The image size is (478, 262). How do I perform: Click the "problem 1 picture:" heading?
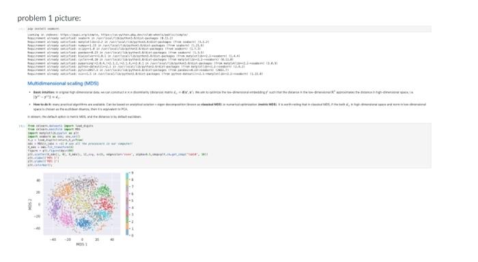click(49, 18)
